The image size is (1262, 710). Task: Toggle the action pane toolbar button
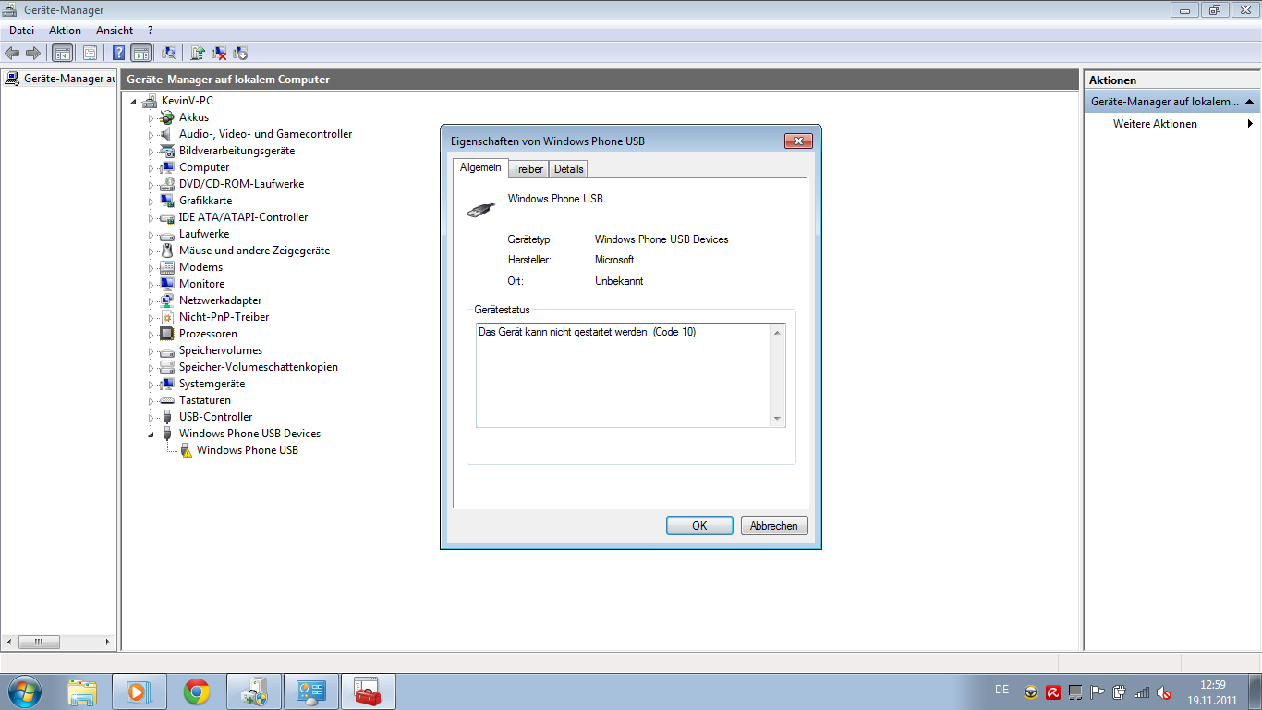[x=140, y=53]
